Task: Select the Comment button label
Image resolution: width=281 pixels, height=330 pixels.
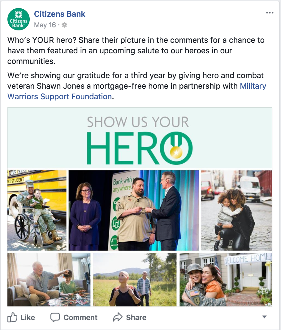Action: pyautogui.click(x=80, y=317)
